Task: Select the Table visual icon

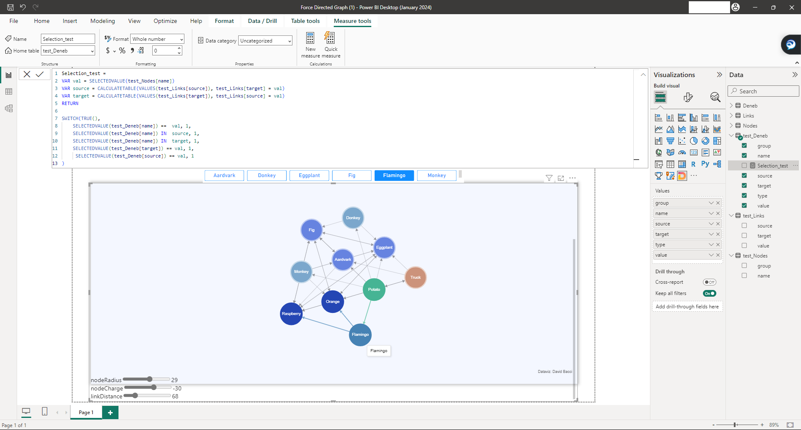Action: coord(670,164)
